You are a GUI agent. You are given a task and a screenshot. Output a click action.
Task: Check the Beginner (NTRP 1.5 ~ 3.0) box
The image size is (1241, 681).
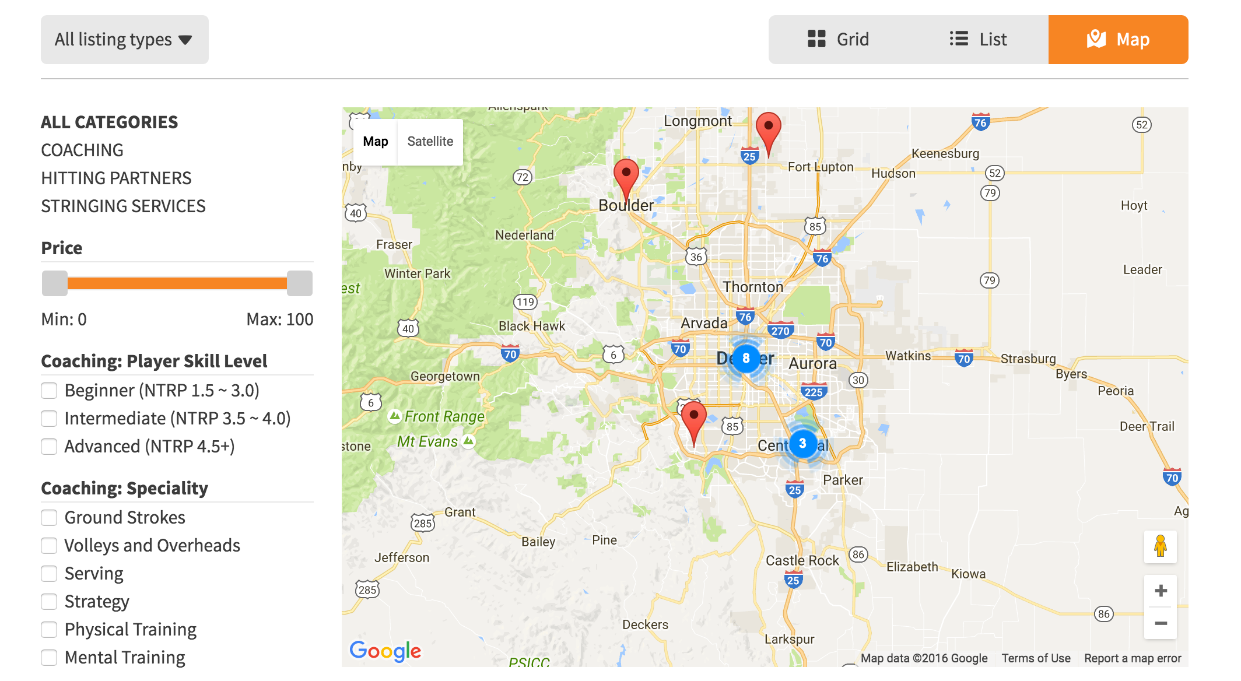click(49, 391)
